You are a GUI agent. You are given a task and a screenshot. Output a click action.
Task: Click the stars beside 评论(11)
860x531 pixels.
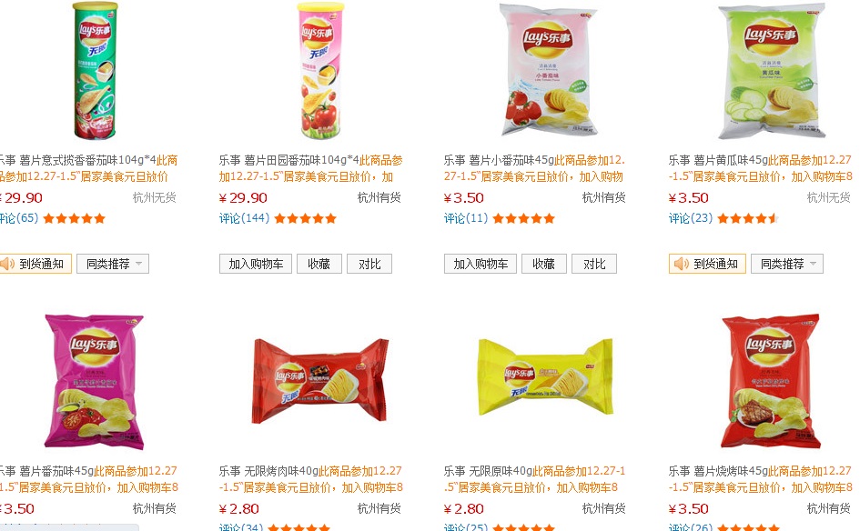pyautogui.click(x=524, y=218)
